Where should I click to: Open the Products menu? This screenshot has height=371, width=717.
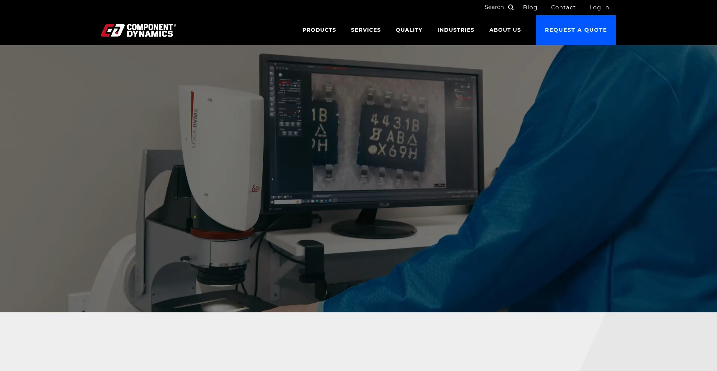pos(319,30)
